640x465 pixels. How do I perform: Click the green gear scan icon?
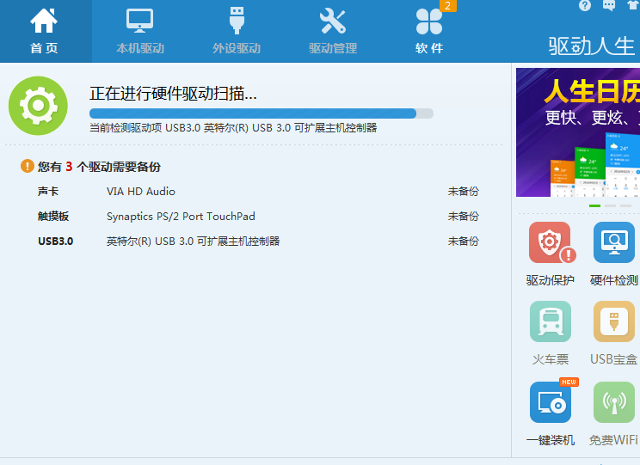(x=38, y=106)
